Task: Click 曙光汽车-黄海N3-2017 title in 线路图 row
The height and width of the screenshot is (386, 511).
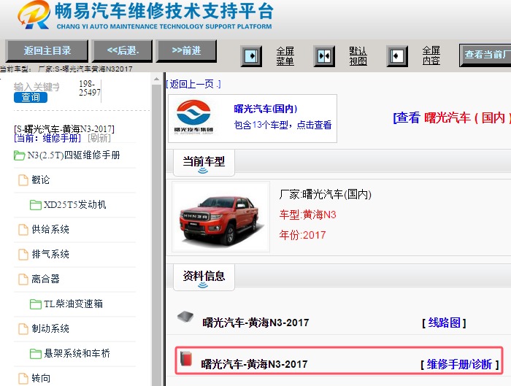Action: pos(255,323)
